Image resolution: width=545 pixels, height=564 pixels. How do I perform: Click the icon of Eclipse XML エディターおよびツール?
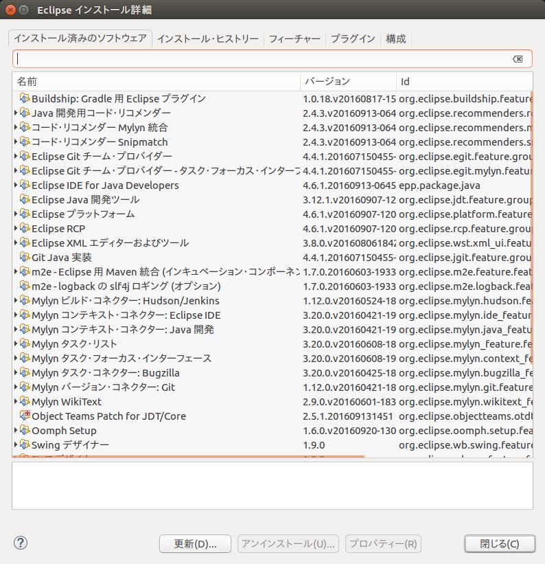25,242
